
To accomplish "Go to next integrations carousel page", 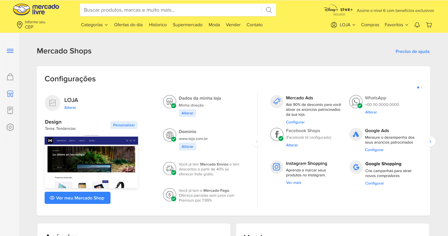I will click(430, 142).
